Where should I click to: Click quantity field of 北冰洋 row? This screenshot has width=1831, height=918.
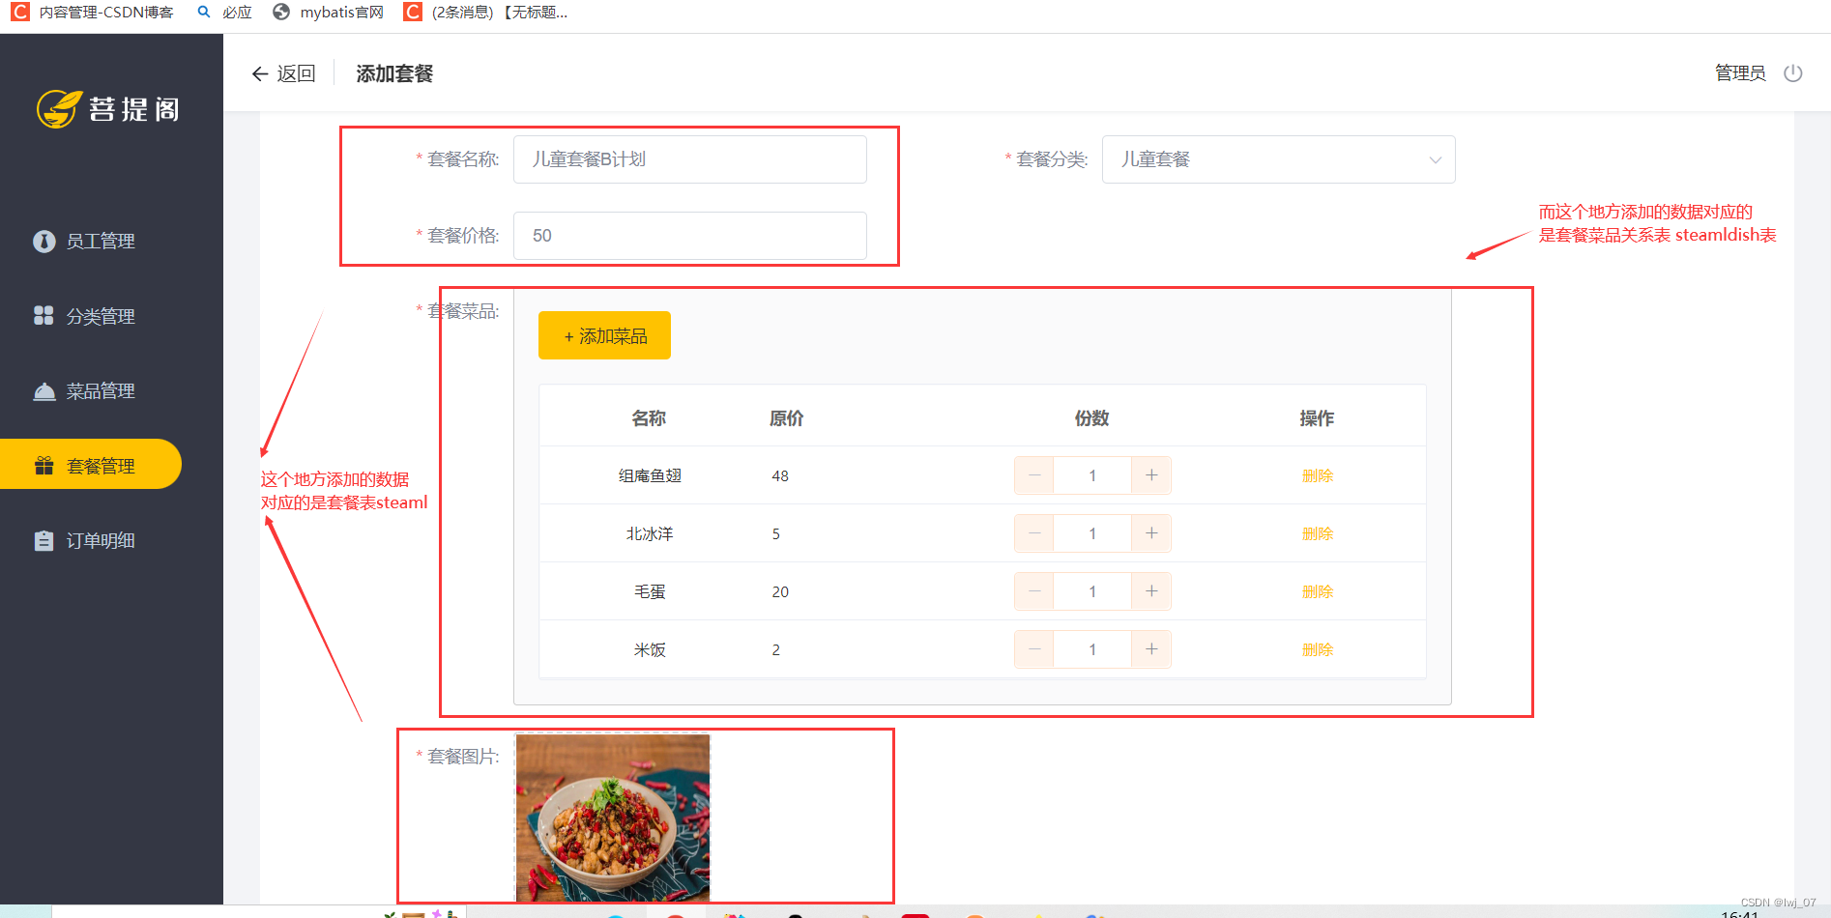1092,533
